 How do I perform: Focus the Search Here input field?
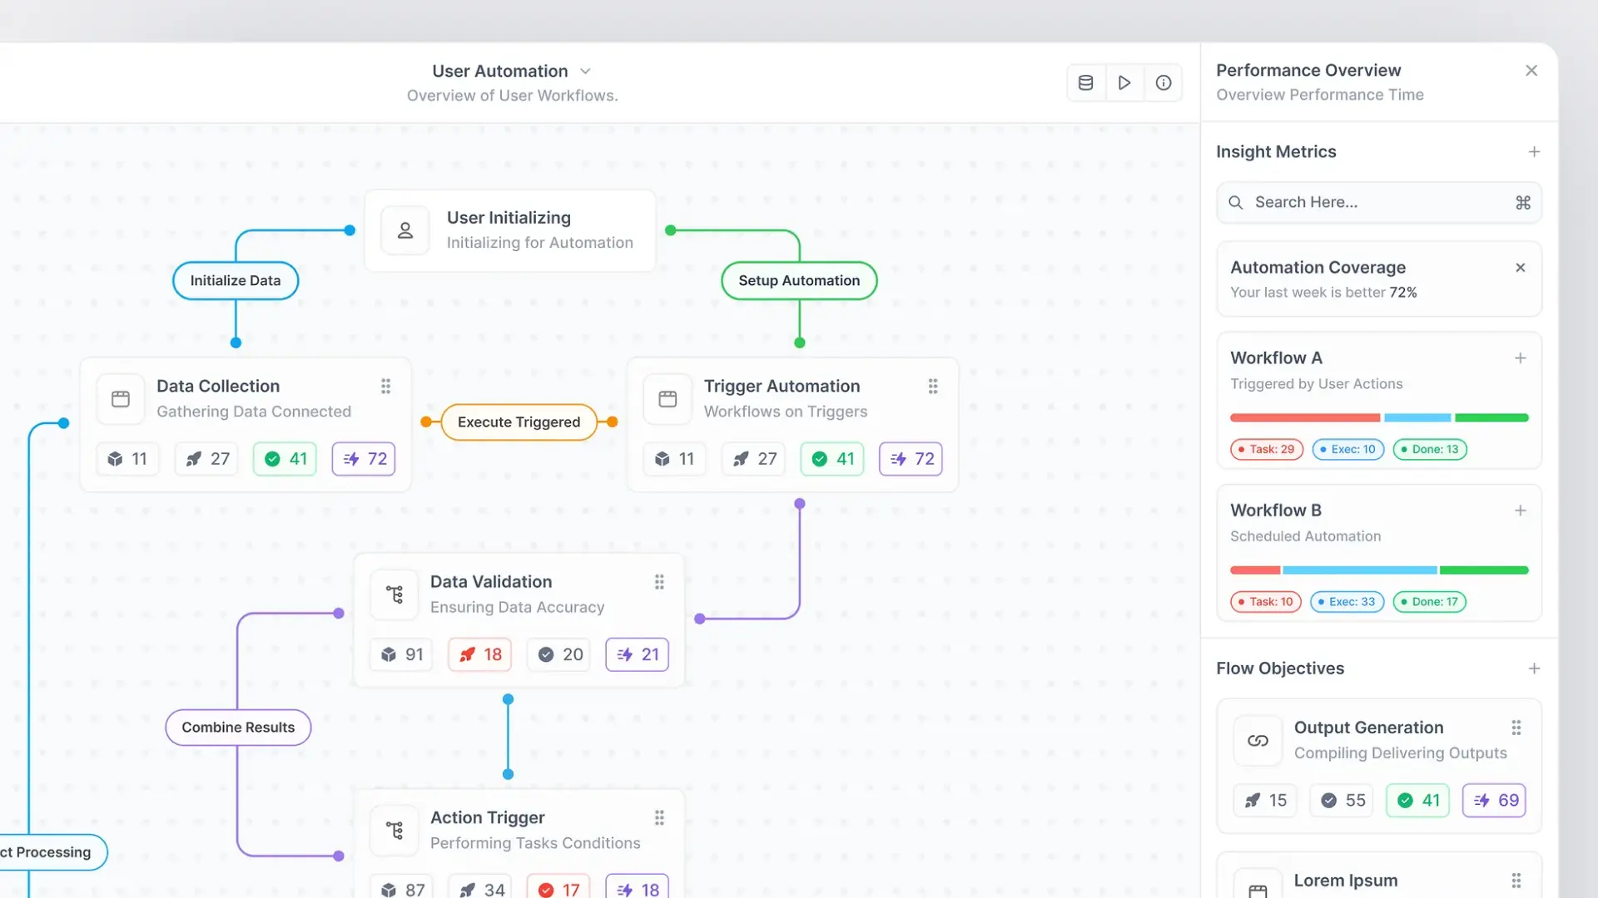(1379, 203)
